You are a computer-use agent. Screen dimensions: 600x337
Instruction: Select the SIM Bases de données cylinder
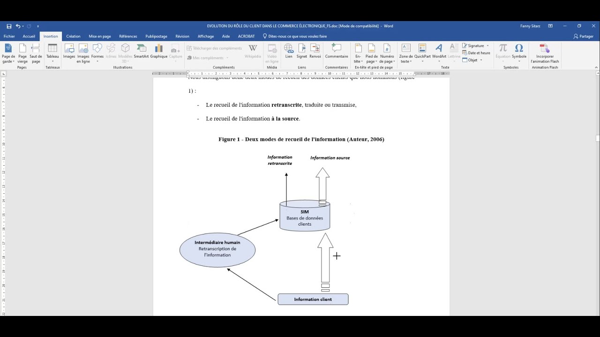point(305,216)
